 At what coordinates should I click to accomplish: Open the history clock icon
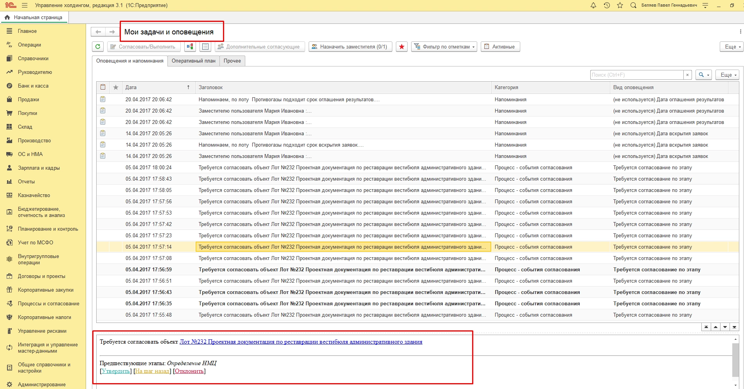pyautogui.click(x=607, y=5)
